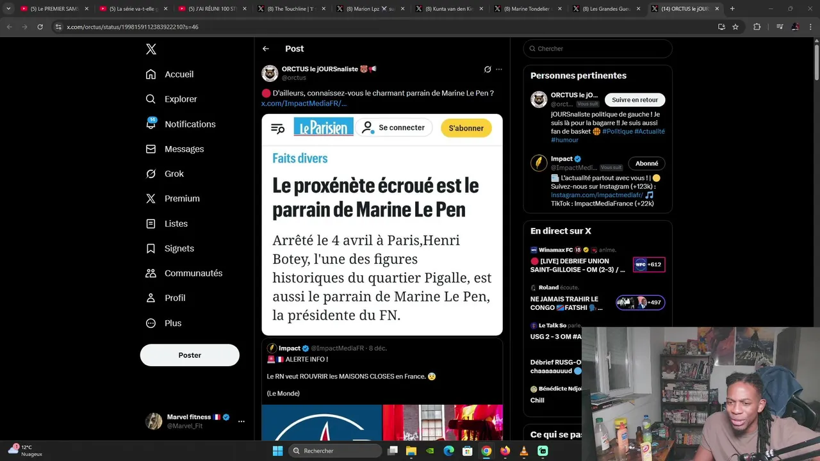This screenshot has width=820, height=461.
Task: Open #humour hashtag link
Action: [x=564, y=140]
